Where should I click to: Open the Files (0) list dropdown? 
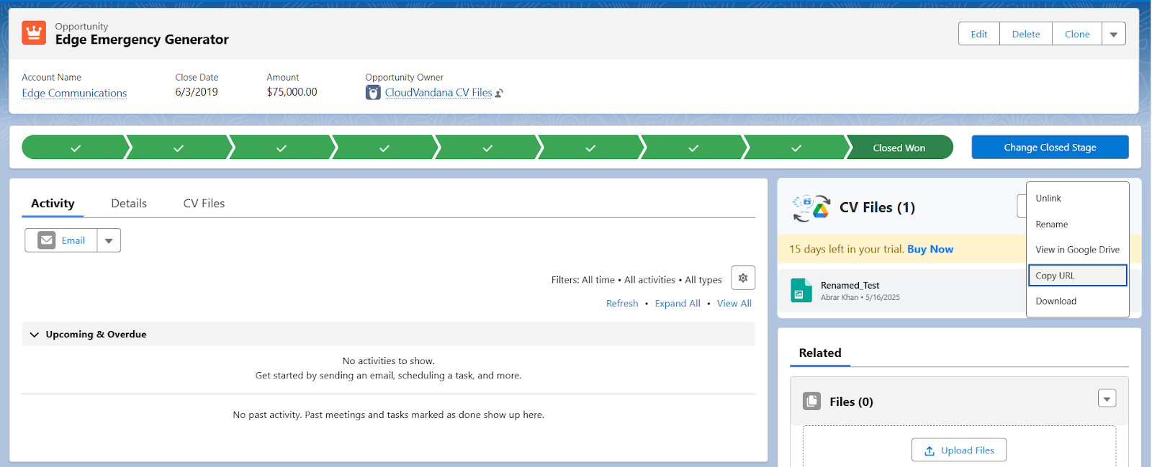(x=1107, y=398)
